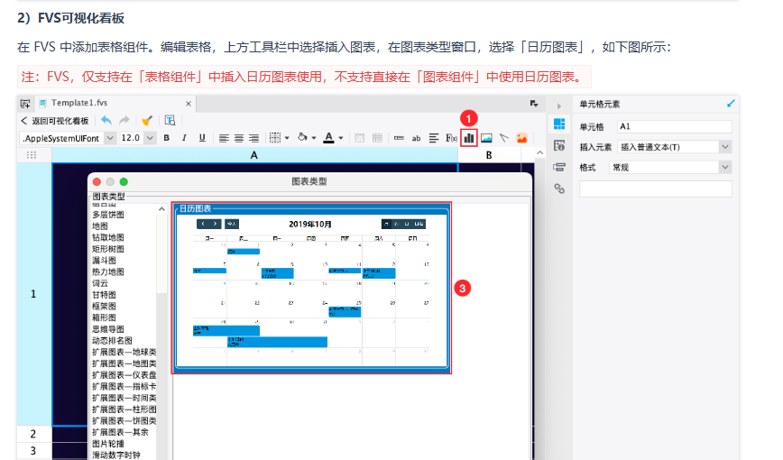Screen dimensions: 783x460
Task: Select 矩形树图 chart type
Action: point(108,249)
